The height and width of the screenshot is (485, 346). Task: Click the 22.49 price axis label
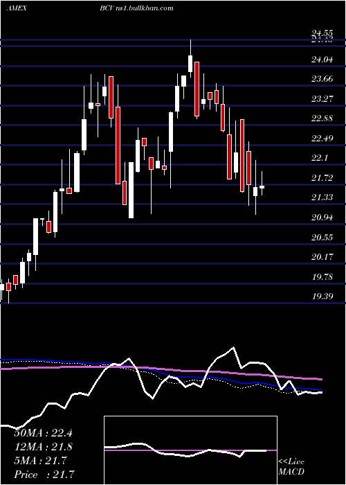click(x=322, y=139)
